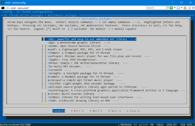
Task: Open dropdown arrow beside green plus icon
Action: point(175,8)
